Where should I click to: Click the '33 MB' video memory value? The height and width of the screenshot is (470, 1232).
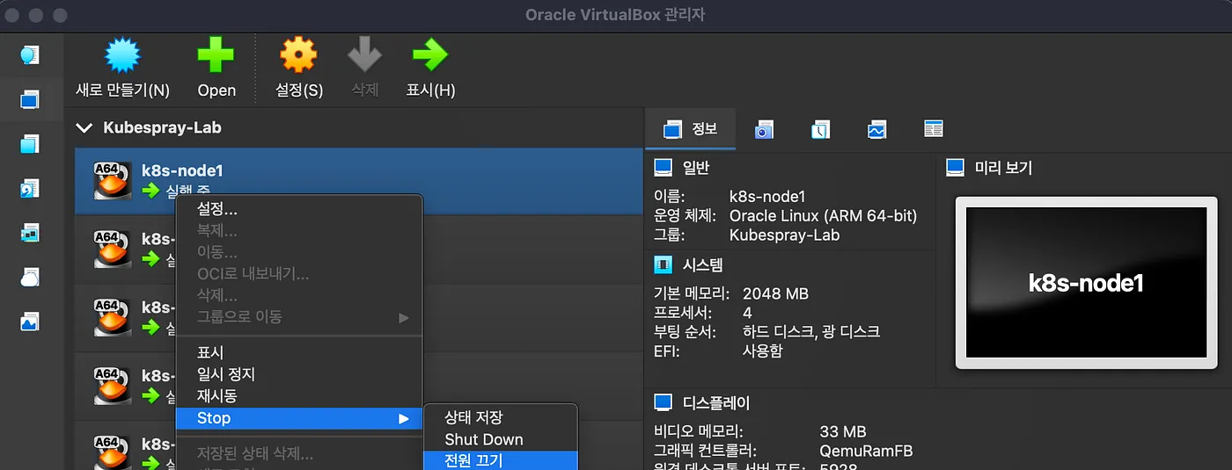[842, 431]
